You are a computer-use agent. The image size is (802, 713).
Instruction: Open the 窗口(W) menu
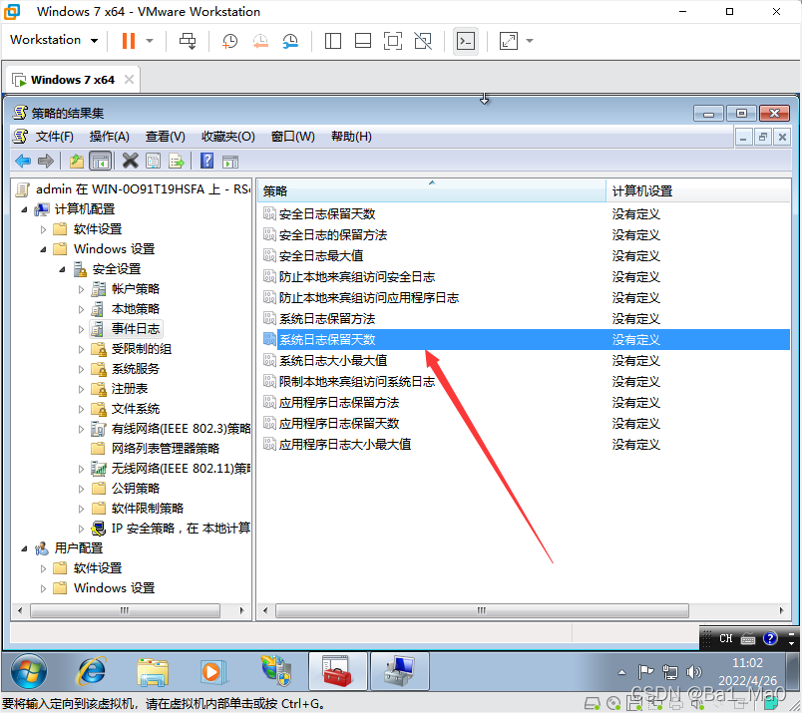coord(293,137)
